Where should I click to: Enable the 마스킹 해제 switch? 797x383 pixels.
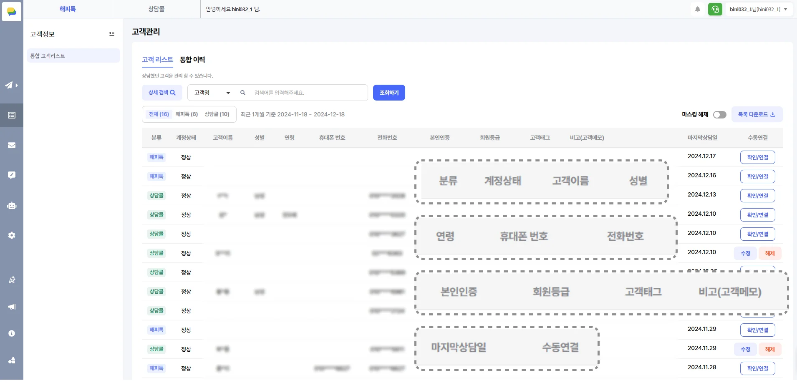click(720, 114)
